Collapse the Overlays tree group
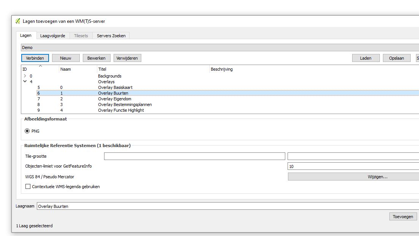Screen dimensions: 419x236 coord(25,82)
